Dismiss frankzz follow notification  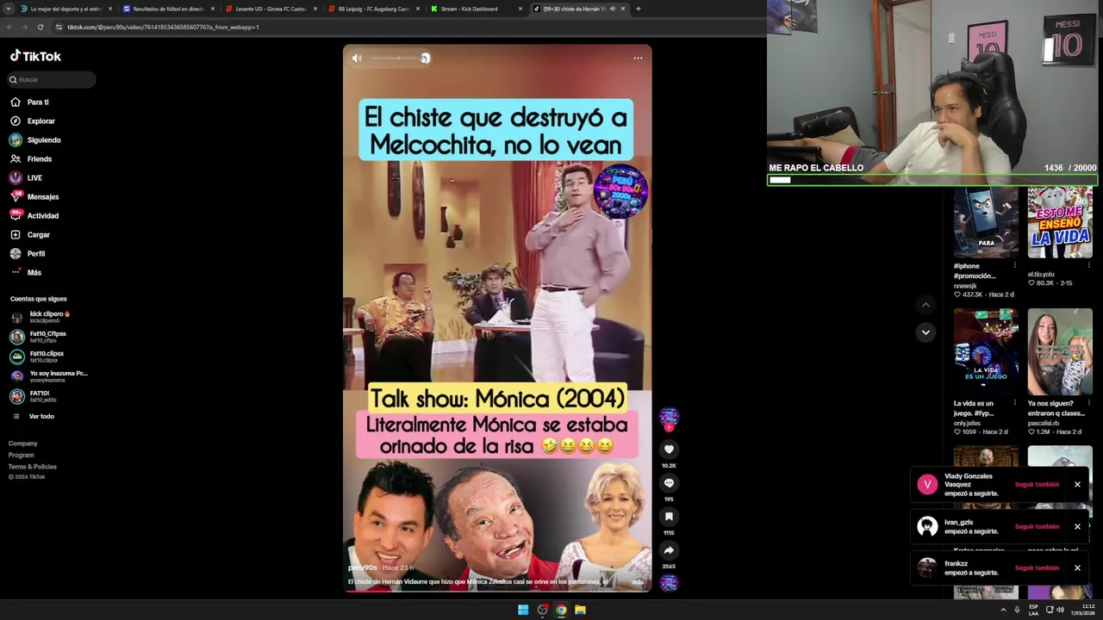tap(1077, 567)
